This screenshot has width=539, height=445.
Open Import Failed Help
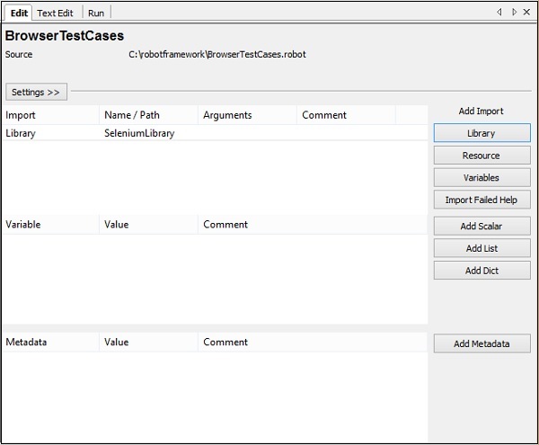pos(482,200)
